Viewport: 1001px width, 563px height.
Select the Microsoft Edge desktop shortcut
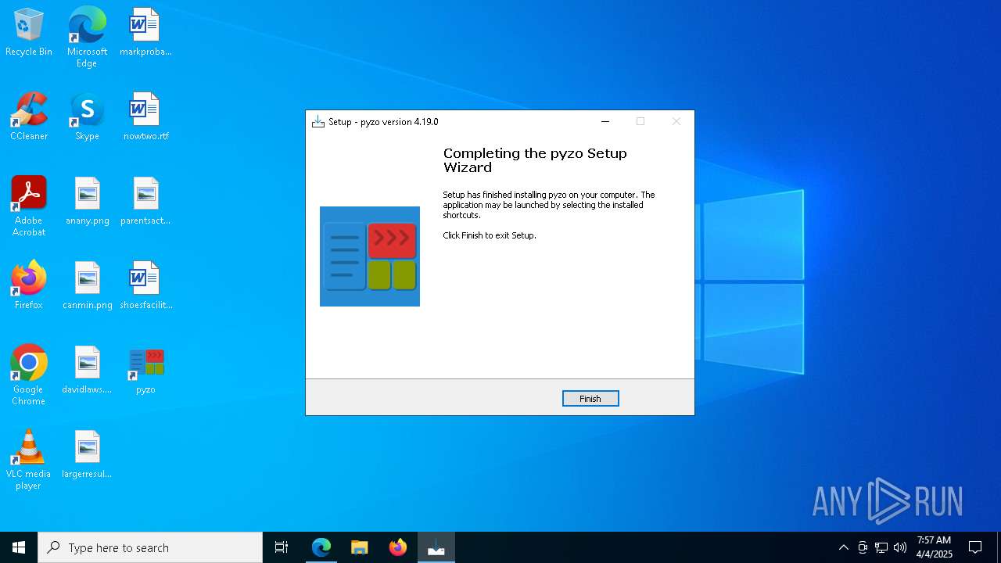[x=87, y=38]
